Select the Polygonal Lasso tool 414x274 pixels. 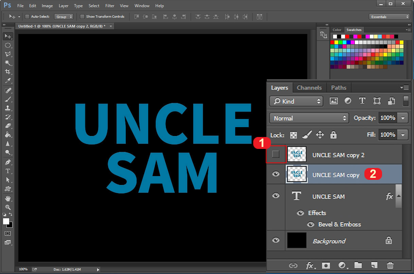point(8,54)
